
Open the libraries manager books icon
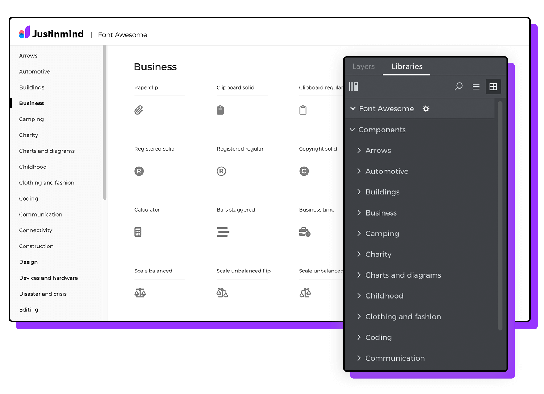354,86
